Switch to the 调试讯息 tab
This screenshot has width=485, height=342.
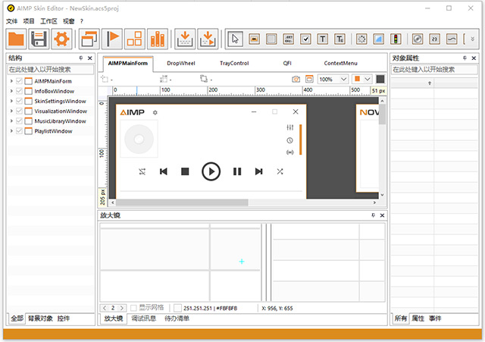[x=144, y=319]
